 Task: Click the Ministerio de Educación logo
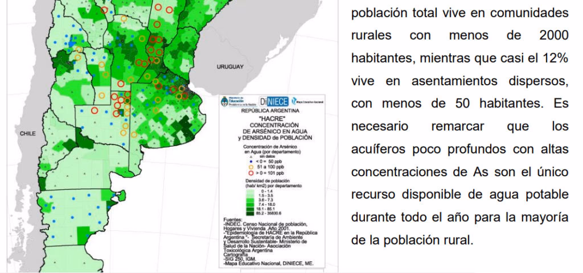[x=239, y=101]
